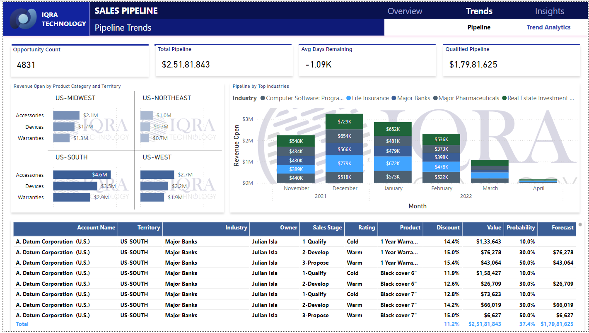589x333 pixels.
Task: Click the Opportunity Count KPI card
Action: coord(80,60)
